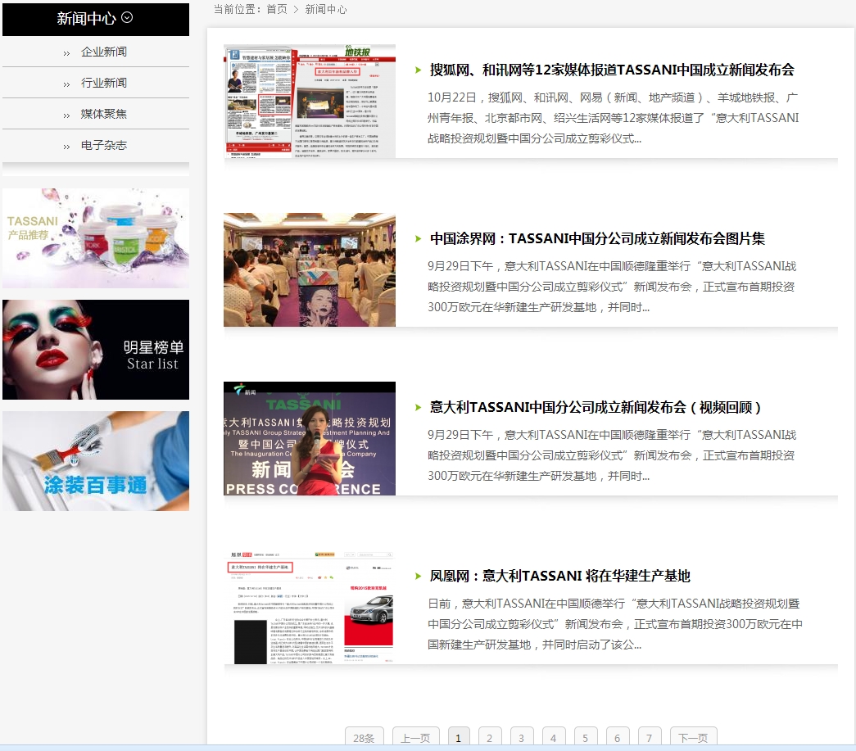Open 电子杂志 sidebar entry
The image size is (856, 751).
pyautogui.click(x=103, y=145)
